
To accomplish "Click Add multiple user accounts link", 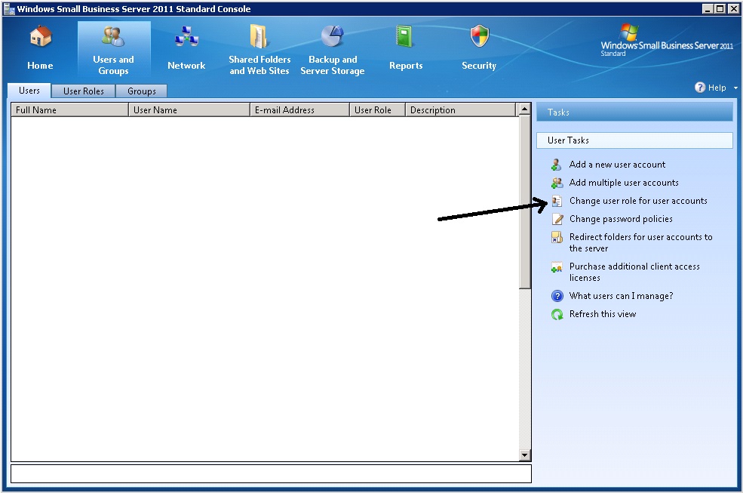I will point(624,183).
